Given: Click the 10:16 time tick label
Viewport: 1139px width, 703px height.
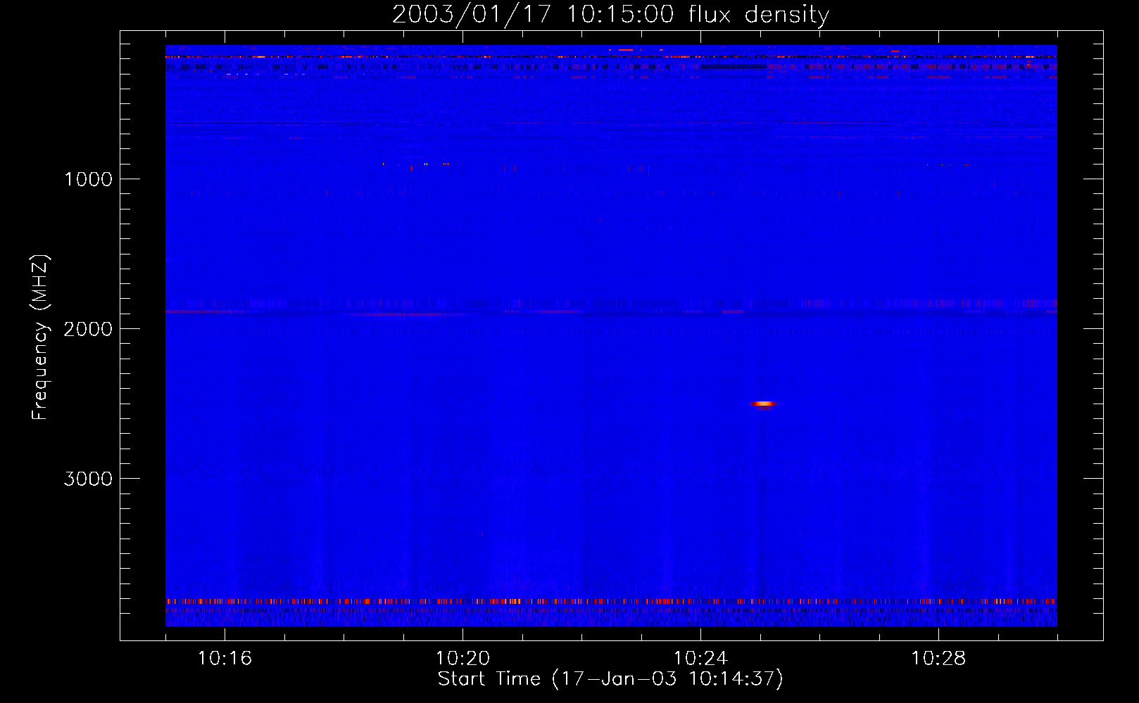Looking at the screenshot, I should [x=225, y=659].
